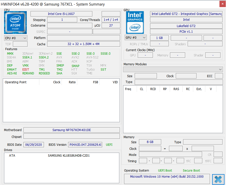Open the CPU #0 selector dropdown
The width and height of the screenshot is (226, 185).
(x=16, y=38)
